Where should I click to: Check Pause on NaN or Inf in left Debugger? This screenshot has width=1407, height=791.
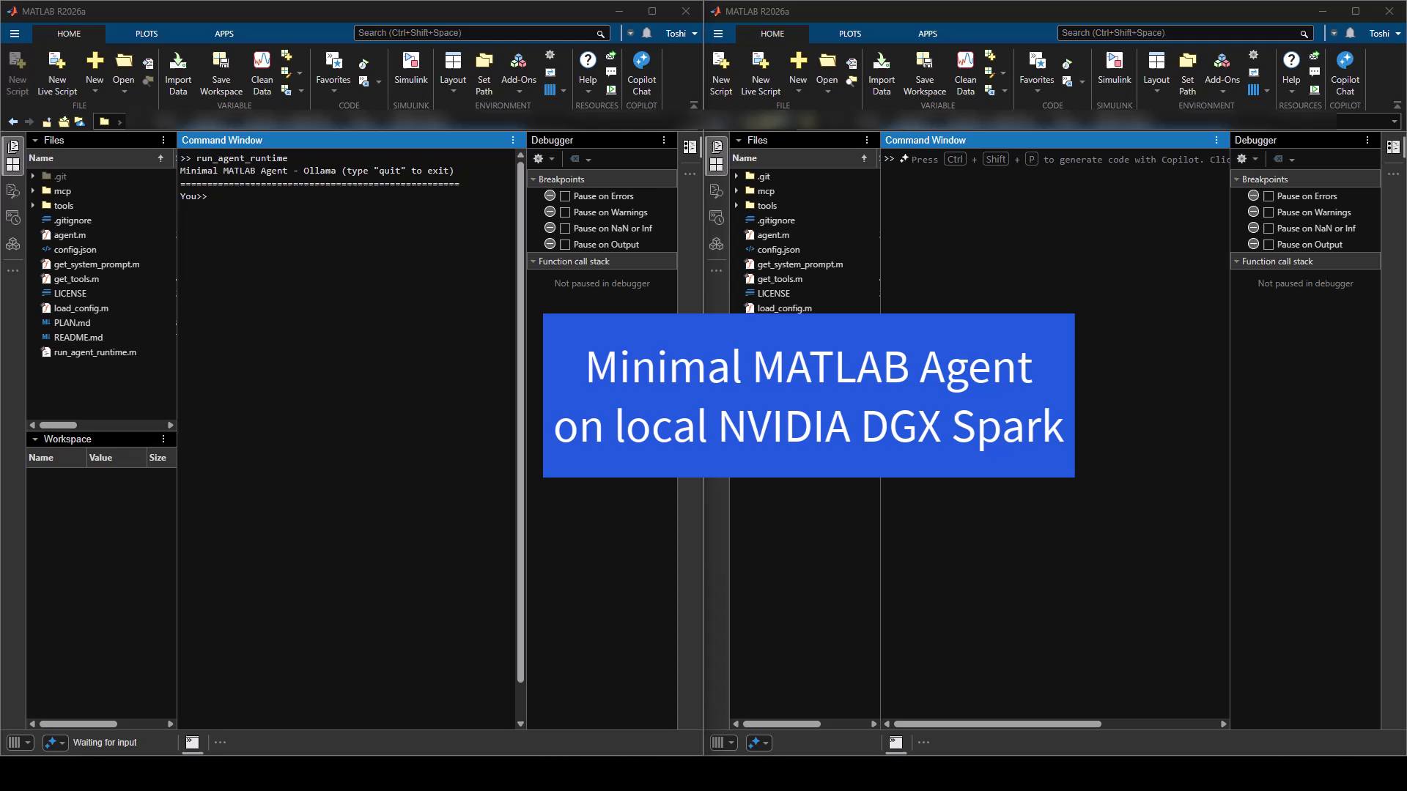pyautogui.click(x=565, y=229)
